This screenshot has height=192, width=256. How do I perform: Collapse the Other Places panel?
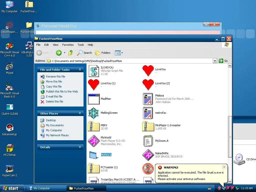[80, 113]
